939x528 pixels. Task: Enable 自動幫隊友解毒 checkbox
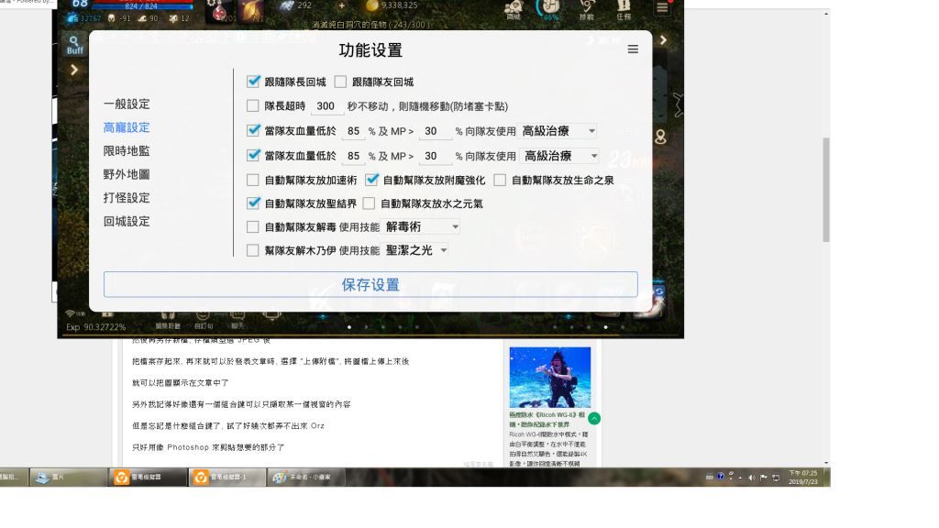point(254,226)
